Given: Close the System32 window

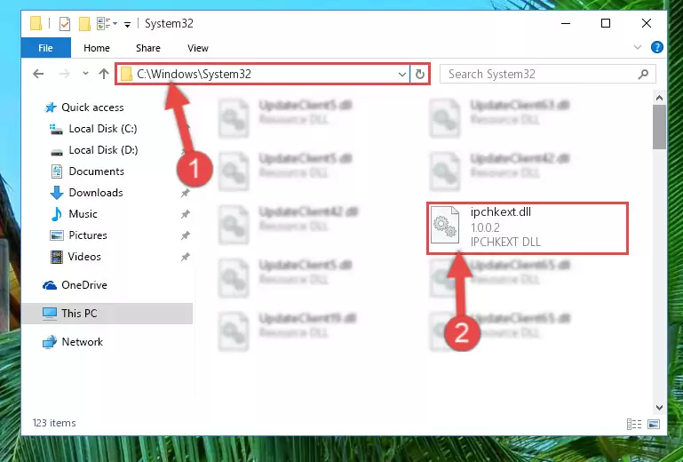Looking at the screenshot, I should [647, 23].
